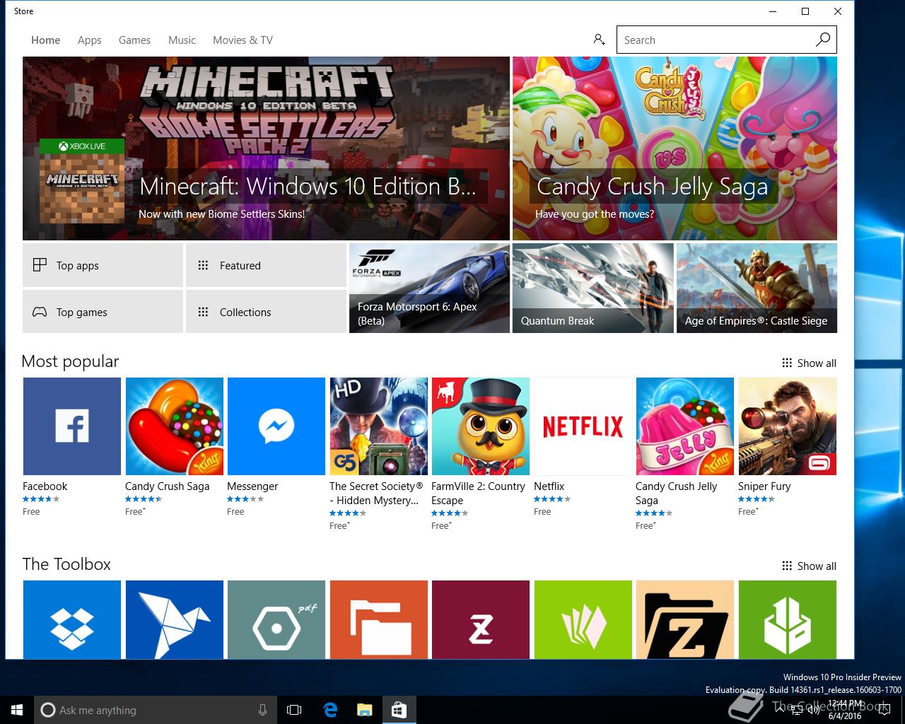This screenshot has width=905, height=724.
Task: Open the Minecraft Windows 10 Edition banner
Action: [266, 148]
